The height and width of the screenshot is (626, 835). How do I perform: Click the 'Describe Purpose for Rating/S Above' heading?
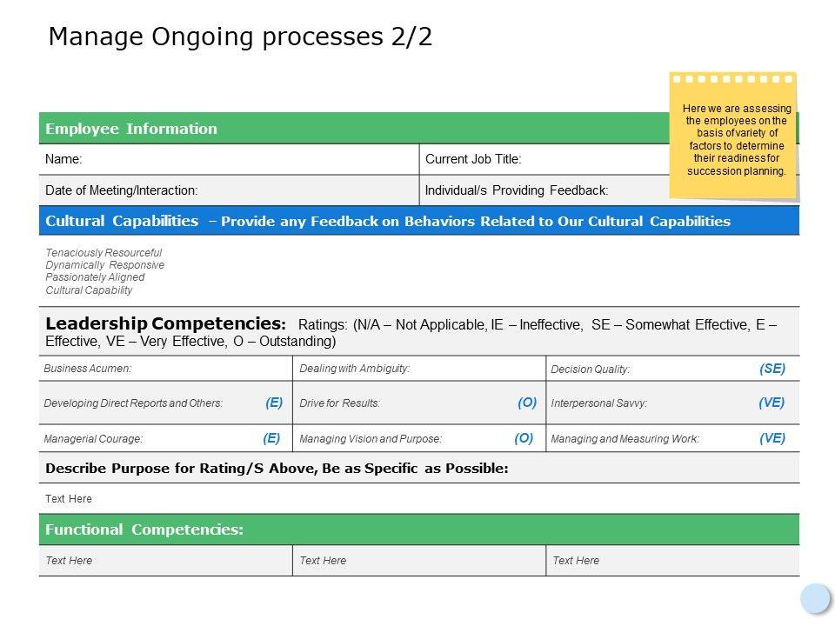click(x=277, y=469)
